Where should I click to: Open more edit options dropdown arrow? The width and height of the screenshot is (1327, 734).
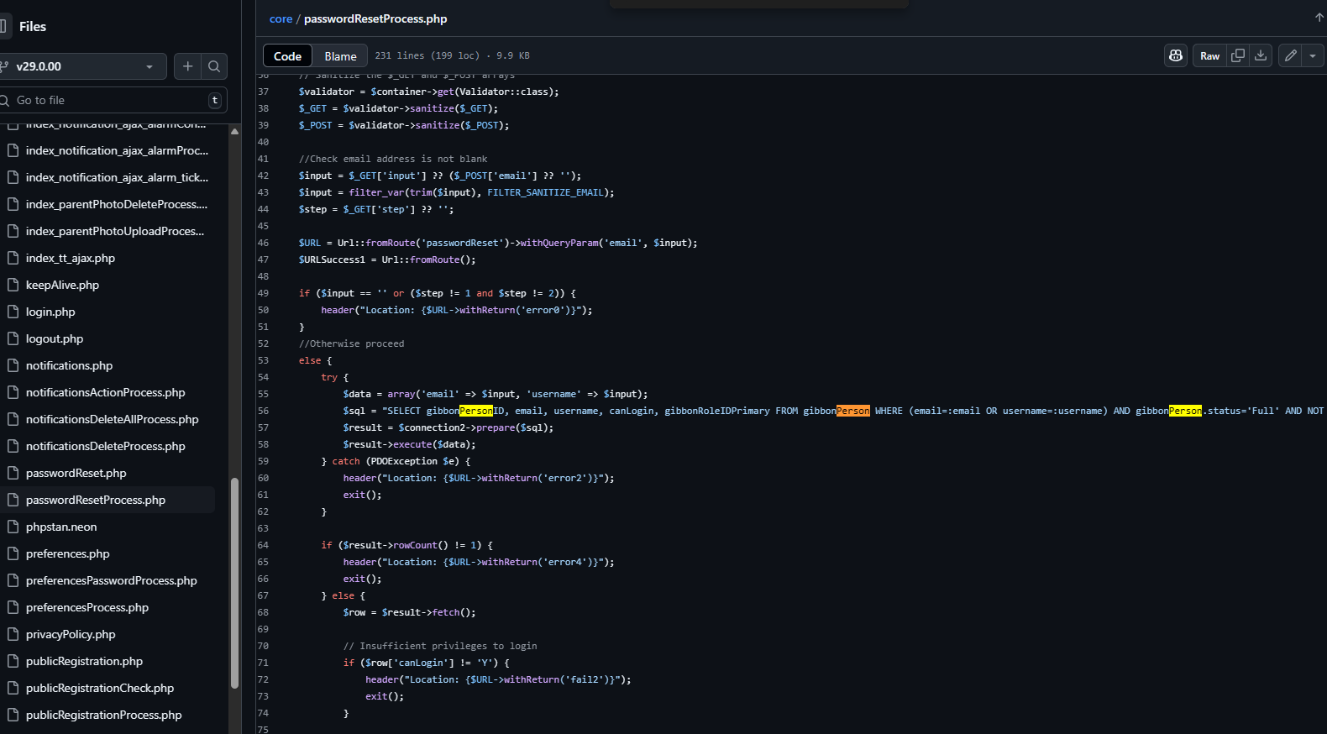click(1313, 55)
